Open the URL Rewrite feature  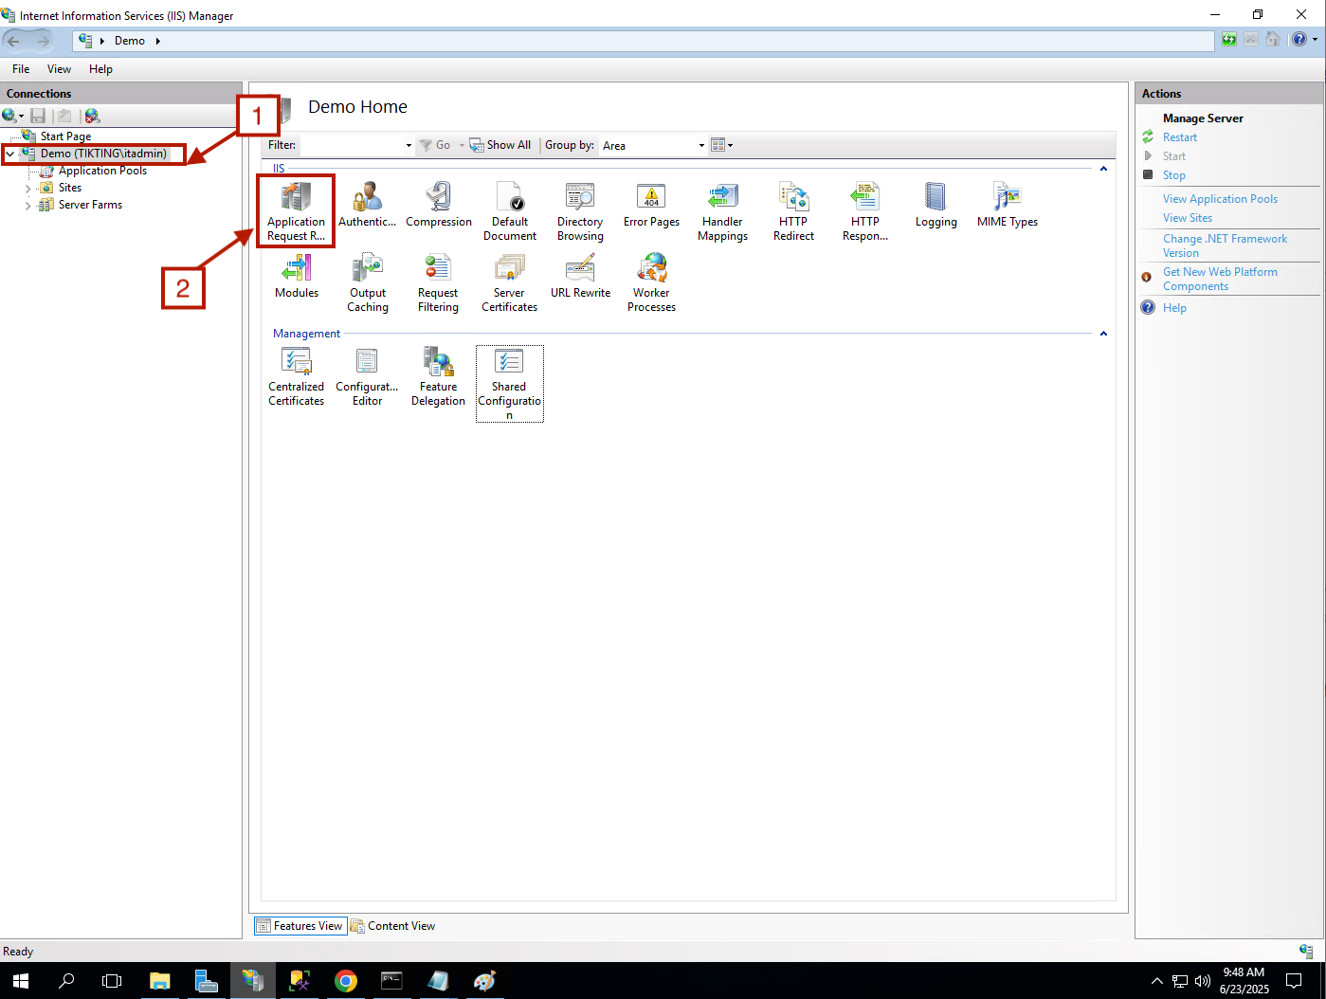[x=580, y=276]
